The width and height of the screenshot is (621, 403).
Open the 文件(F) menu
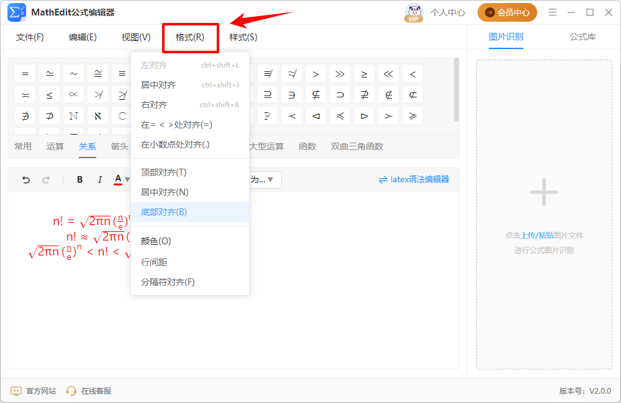click(30, 37)
